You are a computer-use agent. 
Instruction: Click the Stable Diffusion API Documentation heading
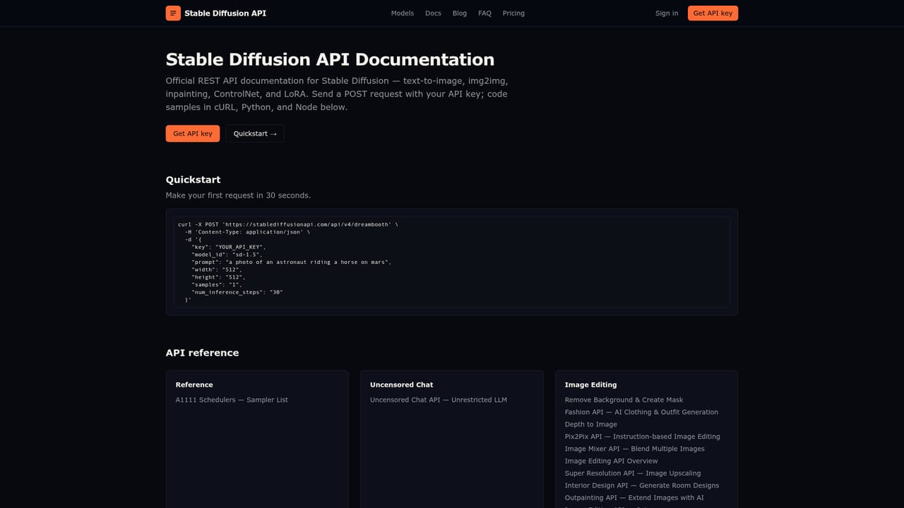coord(330,59)
